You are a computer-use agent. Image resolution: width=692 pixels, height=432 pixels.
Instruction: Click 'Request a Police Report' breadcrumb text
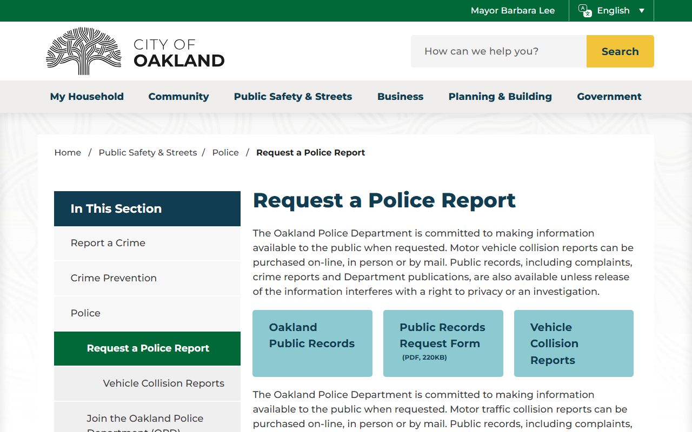pyautogui.click(x=311, y=153)
